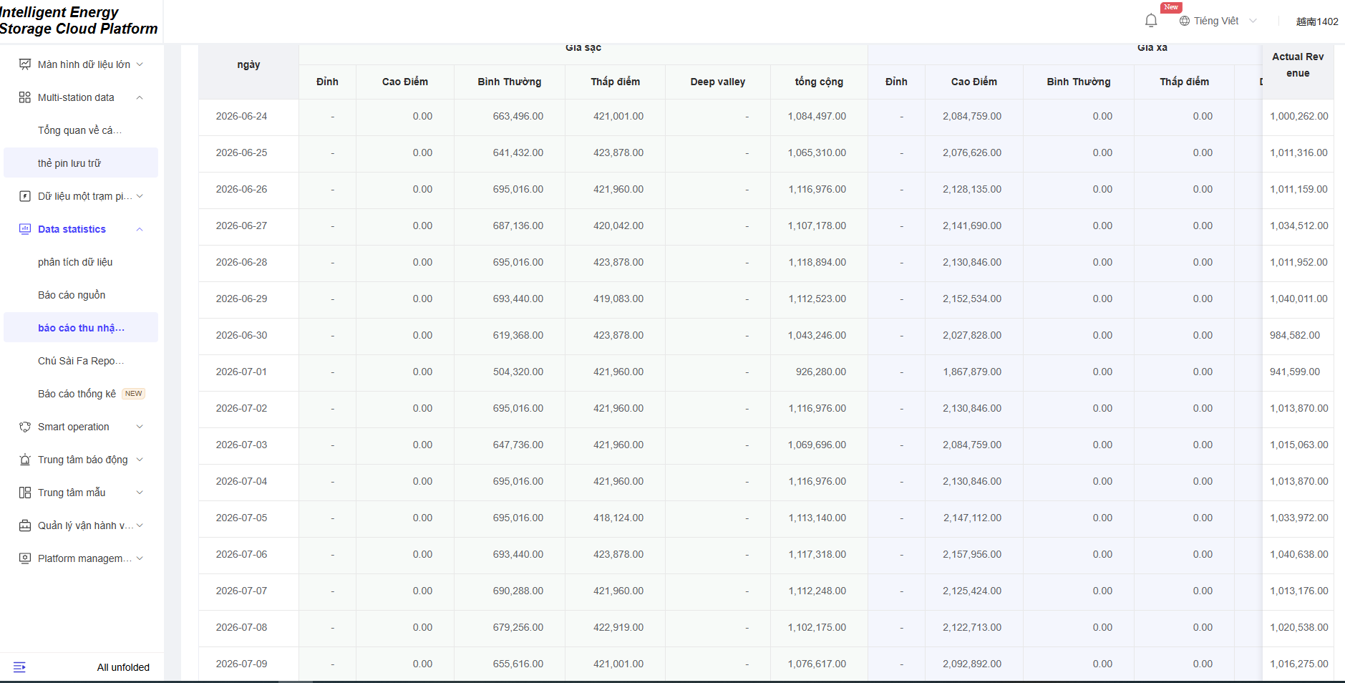Collapse the Multi-station data menu chevron
1345x683 pixels.
pyautogui.click(x=140, y=97)
